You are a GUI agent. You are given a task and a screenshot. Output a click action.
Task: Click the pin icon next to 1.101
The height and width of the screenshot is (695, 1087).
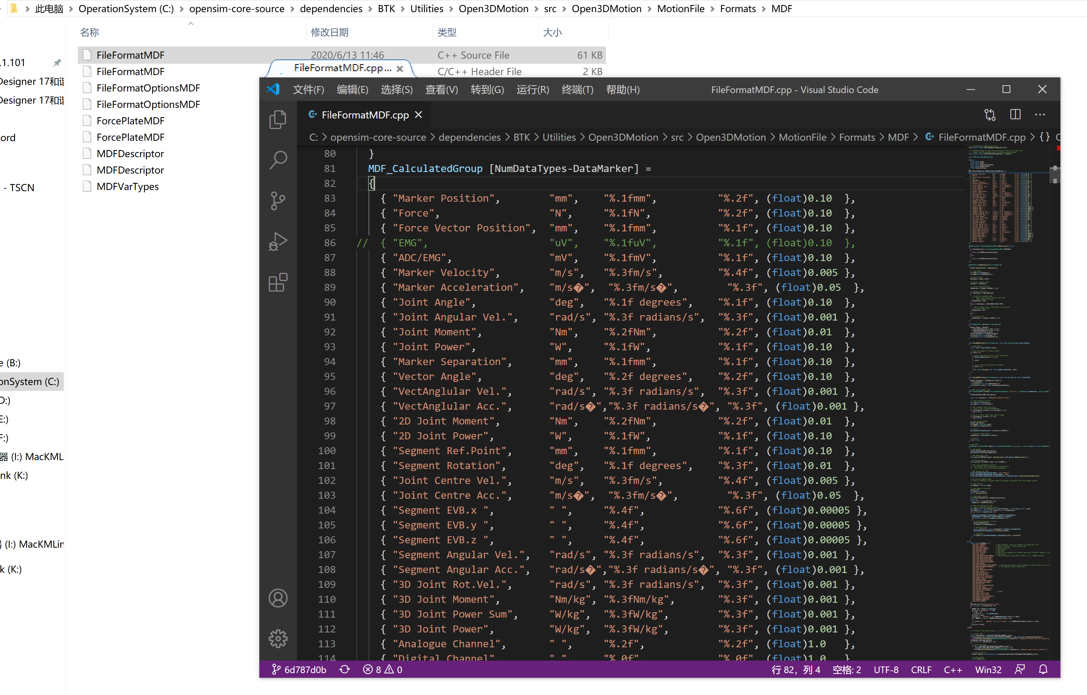(57, 63)
